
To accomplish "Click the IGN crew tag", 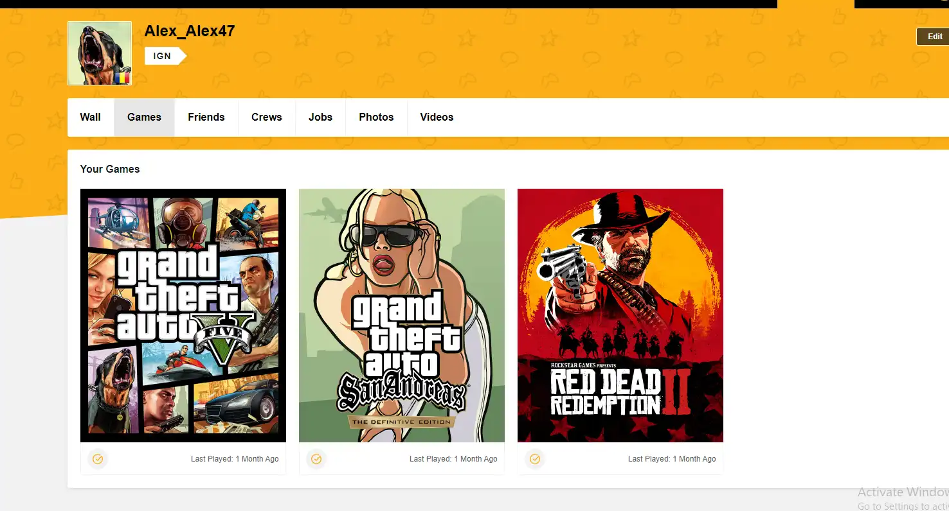I will pos(163,56).
